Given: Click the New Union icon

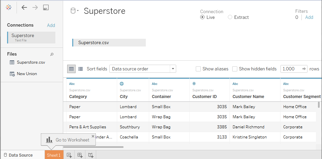Looking at the screenshot, I should tap(12, 74).
